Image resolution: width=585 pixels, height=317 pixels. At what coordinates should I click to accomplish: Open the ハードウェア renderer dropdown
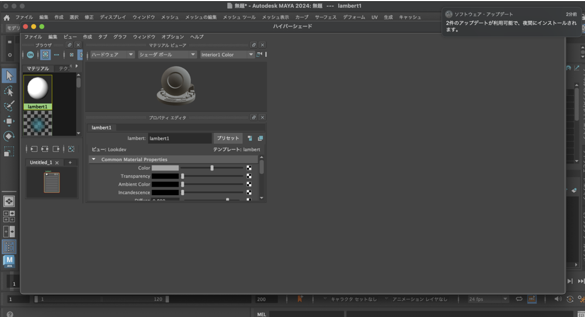112,54
